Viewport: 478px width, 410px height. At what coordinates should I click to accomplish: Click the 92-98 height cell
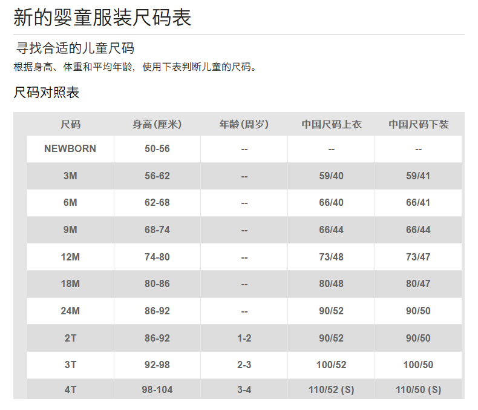click(x=157, y=365)
